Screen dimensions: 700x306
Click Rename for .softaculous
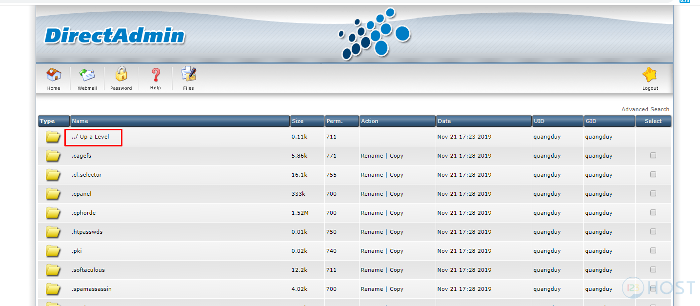tap(372, 270)
